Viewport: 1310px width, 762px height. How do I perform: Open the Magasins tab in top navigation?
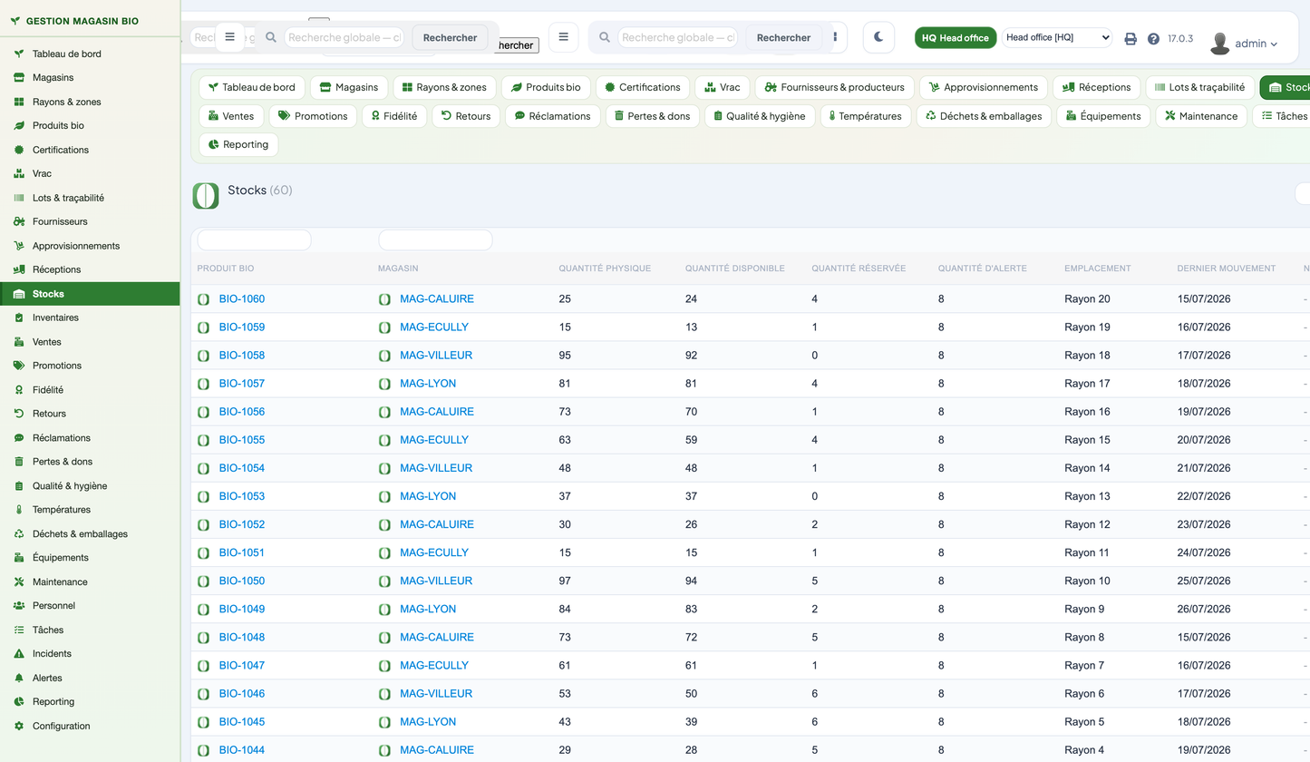[x=349, y=87]
